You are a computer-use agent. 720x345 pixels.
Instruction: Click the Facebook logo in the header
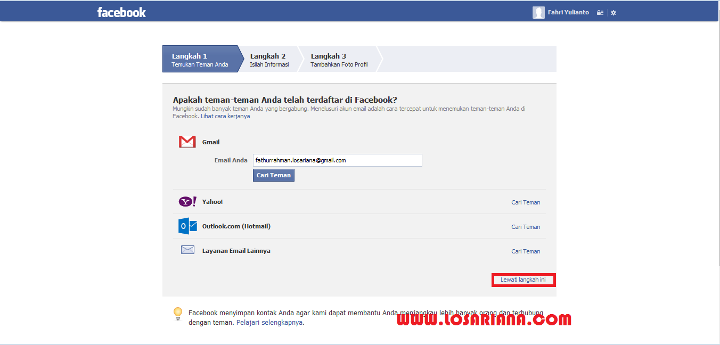click(121, 12)
